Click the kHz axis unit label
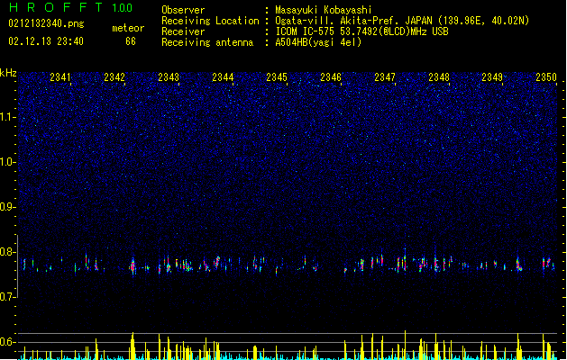The height and width of the screenshot is (360, 567). pos(8,73)
